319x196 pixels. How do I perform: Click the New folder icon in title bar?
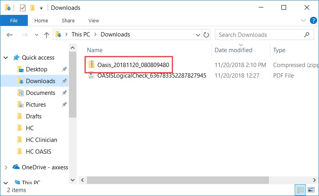(32, 8)
